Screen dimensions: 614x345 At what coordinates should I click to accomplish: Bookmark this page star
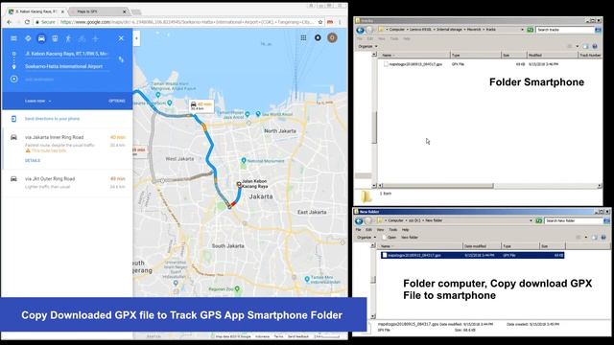point(320,22)
